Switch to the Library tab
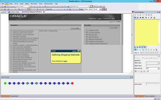The width and height of the screenshot is (161, 100). [x=4, y=12]
